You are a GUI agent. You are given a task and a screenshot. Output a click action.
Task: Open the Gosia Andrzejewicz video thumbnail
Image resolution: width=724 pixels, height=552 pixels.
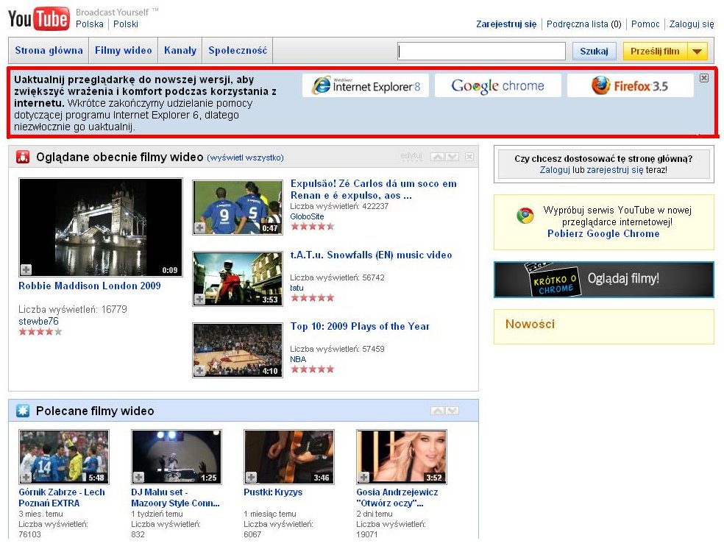(401, 457)
